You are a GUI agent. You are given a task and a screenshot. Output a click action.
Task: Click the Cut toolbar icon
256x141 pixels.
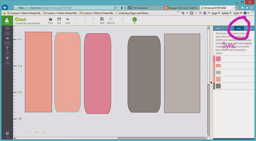tap(85, 20)
